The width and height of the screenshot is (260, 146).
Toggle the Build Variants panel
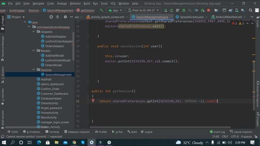pyautogui.click(x=2, y=119)
